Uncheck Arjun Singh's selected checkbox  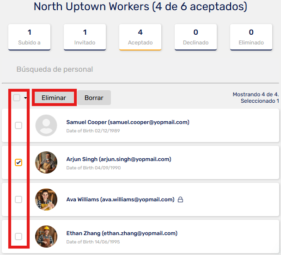pyautogui.click(x=18, y=162)
